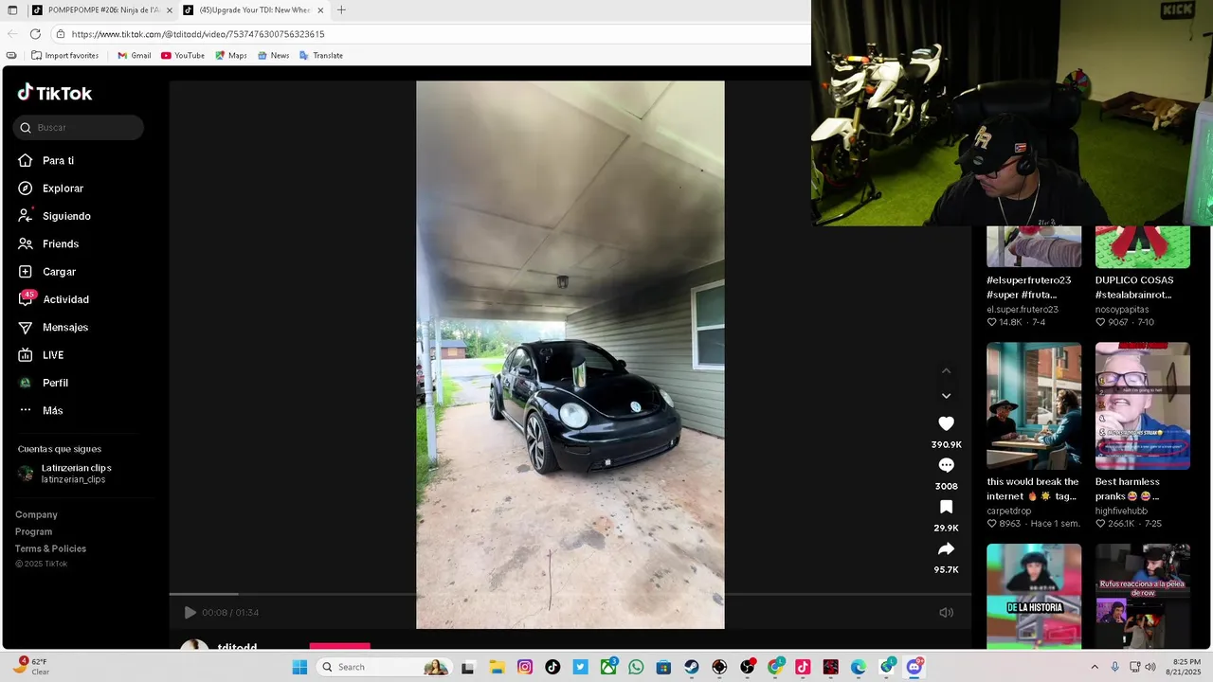This screenshot has width=1213, height=682.
Task: Save the video with the bookmark icon
Action: click(946, 507)
